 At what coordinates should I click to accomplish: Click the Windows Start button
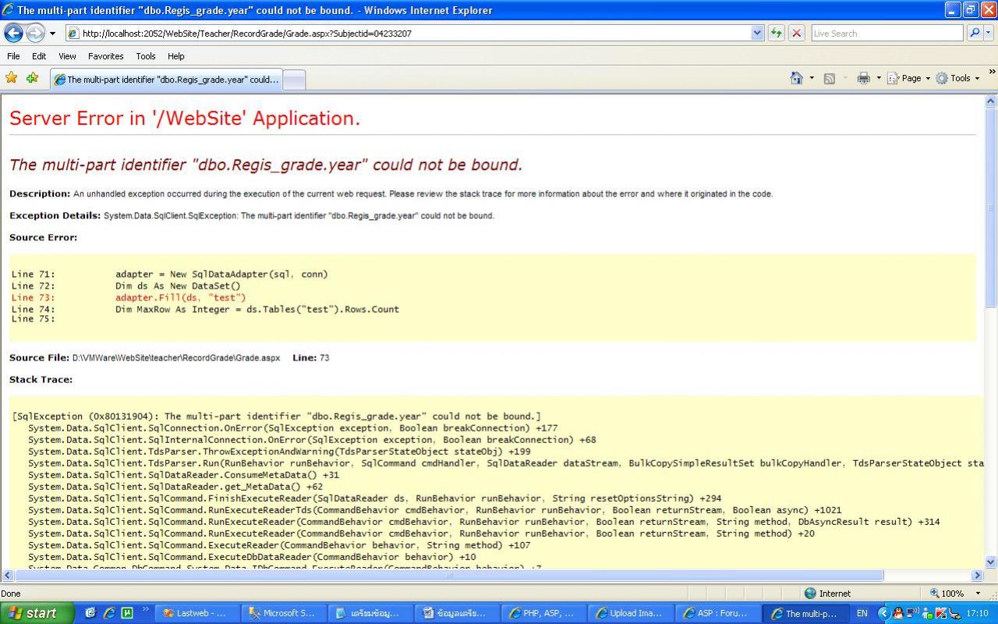(x=37, y=613)
